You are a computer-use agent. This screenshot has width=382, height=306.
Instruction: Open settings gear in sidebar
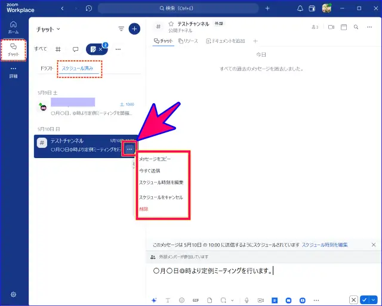pyautogui.click(x=13, y=294)
